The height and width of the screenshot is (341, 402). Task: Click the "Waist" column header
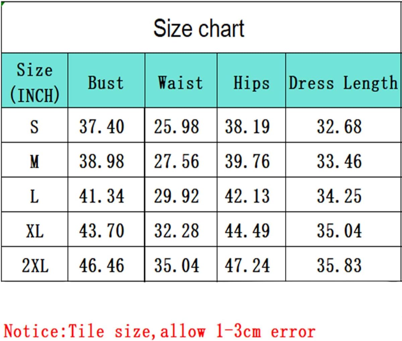coord(180,82)
